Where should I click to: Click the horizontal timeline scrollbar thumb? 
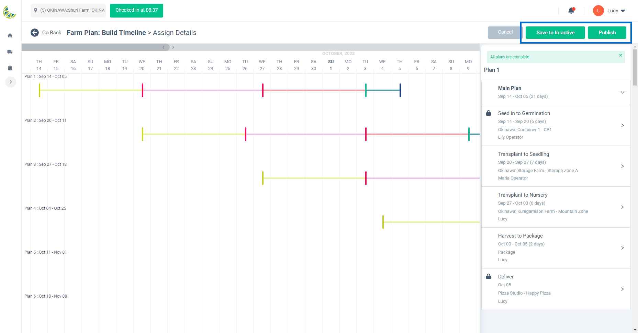(96, 47)
